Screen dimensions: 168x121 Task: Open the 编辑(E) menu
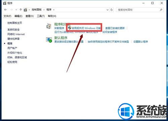pyautogui.click(x=18, y=16)
